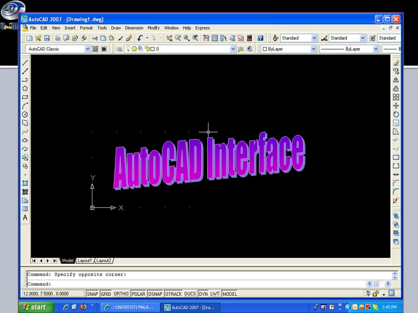418x313 pixels.
Task: Toggle OSNAP in status bar
Action: point(155,294)
